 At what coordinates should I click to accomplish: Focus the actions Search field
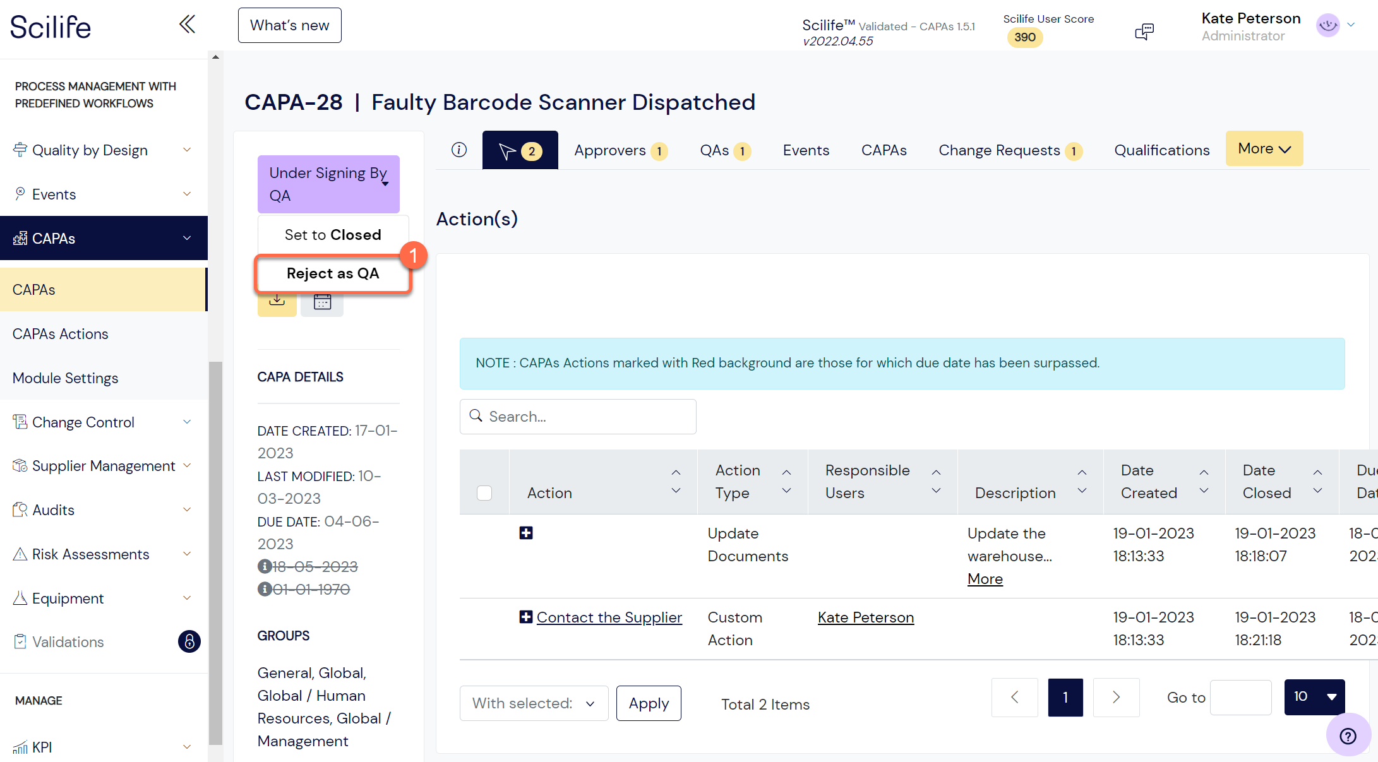click(578, 417)
